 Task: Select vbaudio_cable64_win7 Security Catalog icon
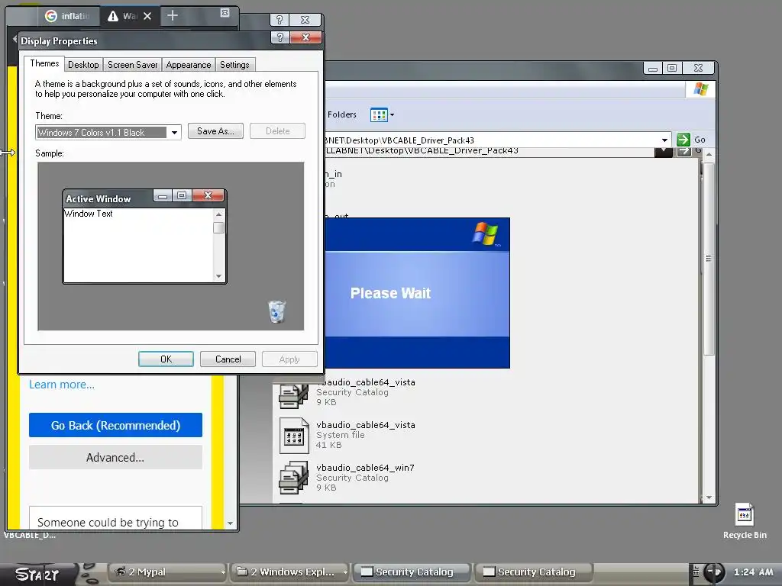point(293,478)
